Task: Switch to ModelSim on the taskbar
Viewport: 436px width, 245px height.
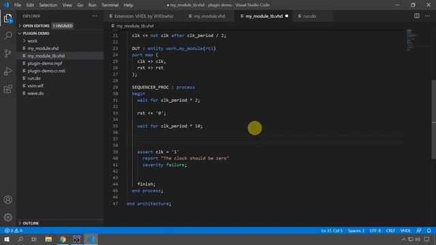Action: point(77,239)
